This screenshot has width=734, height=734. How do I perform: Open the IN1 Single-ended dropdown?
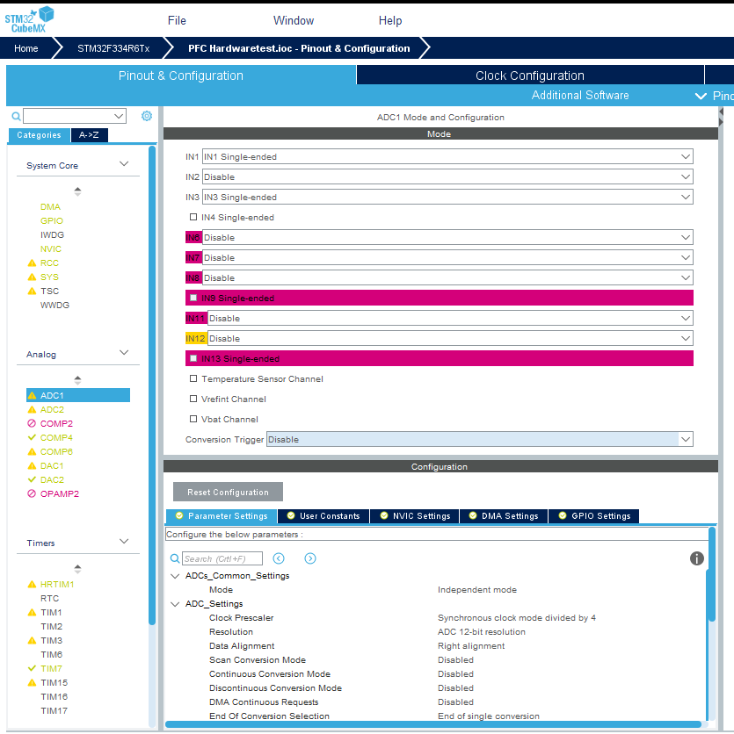pos(447,156)
